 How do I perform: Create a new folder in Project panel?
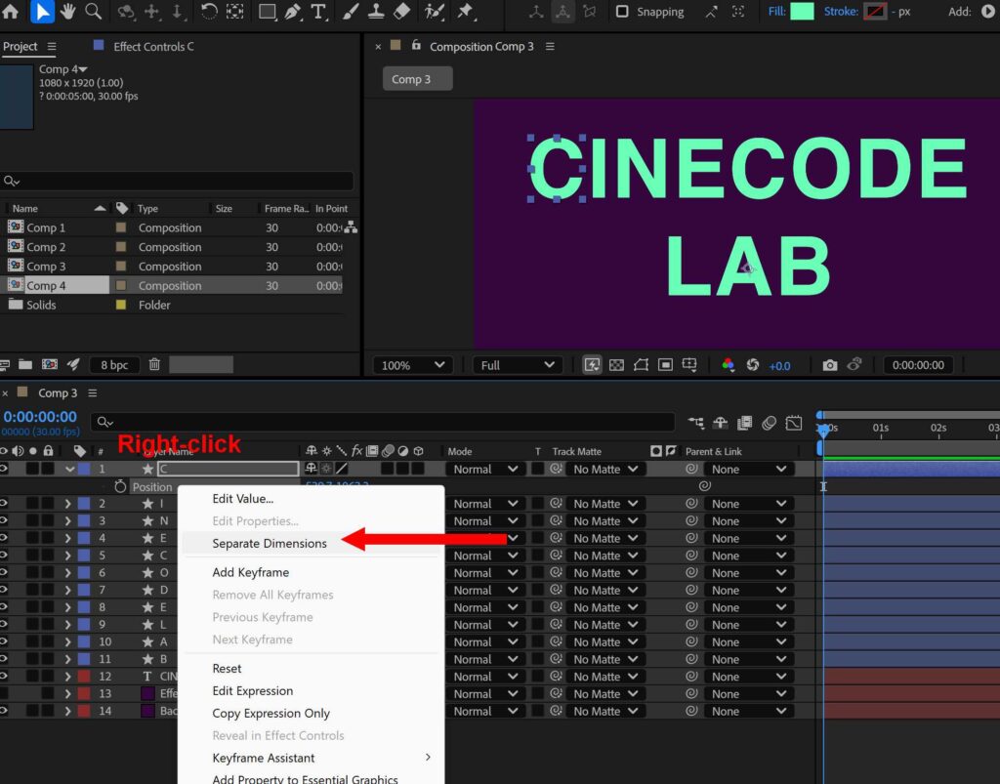(25, 364)
